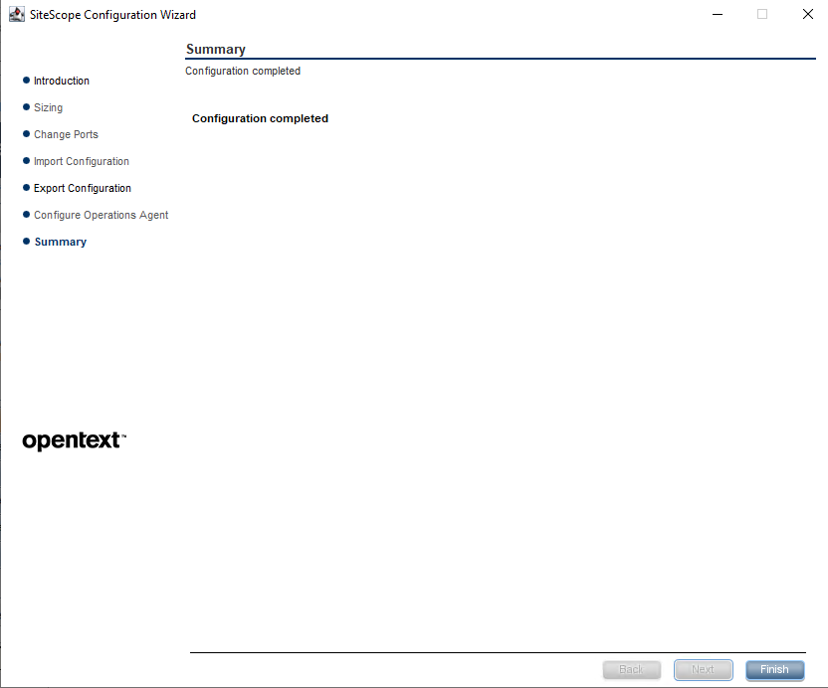
Task: Close the SiteScope Configuration Wizard window
Action: 808,14
